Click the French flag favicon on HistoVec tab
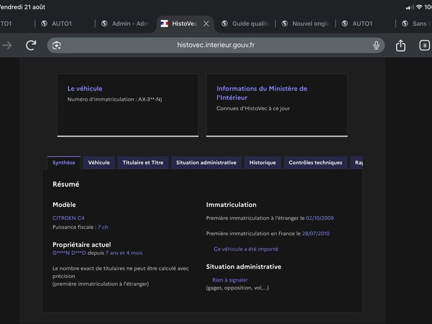The image size is (432, 324). click(164, 24)
